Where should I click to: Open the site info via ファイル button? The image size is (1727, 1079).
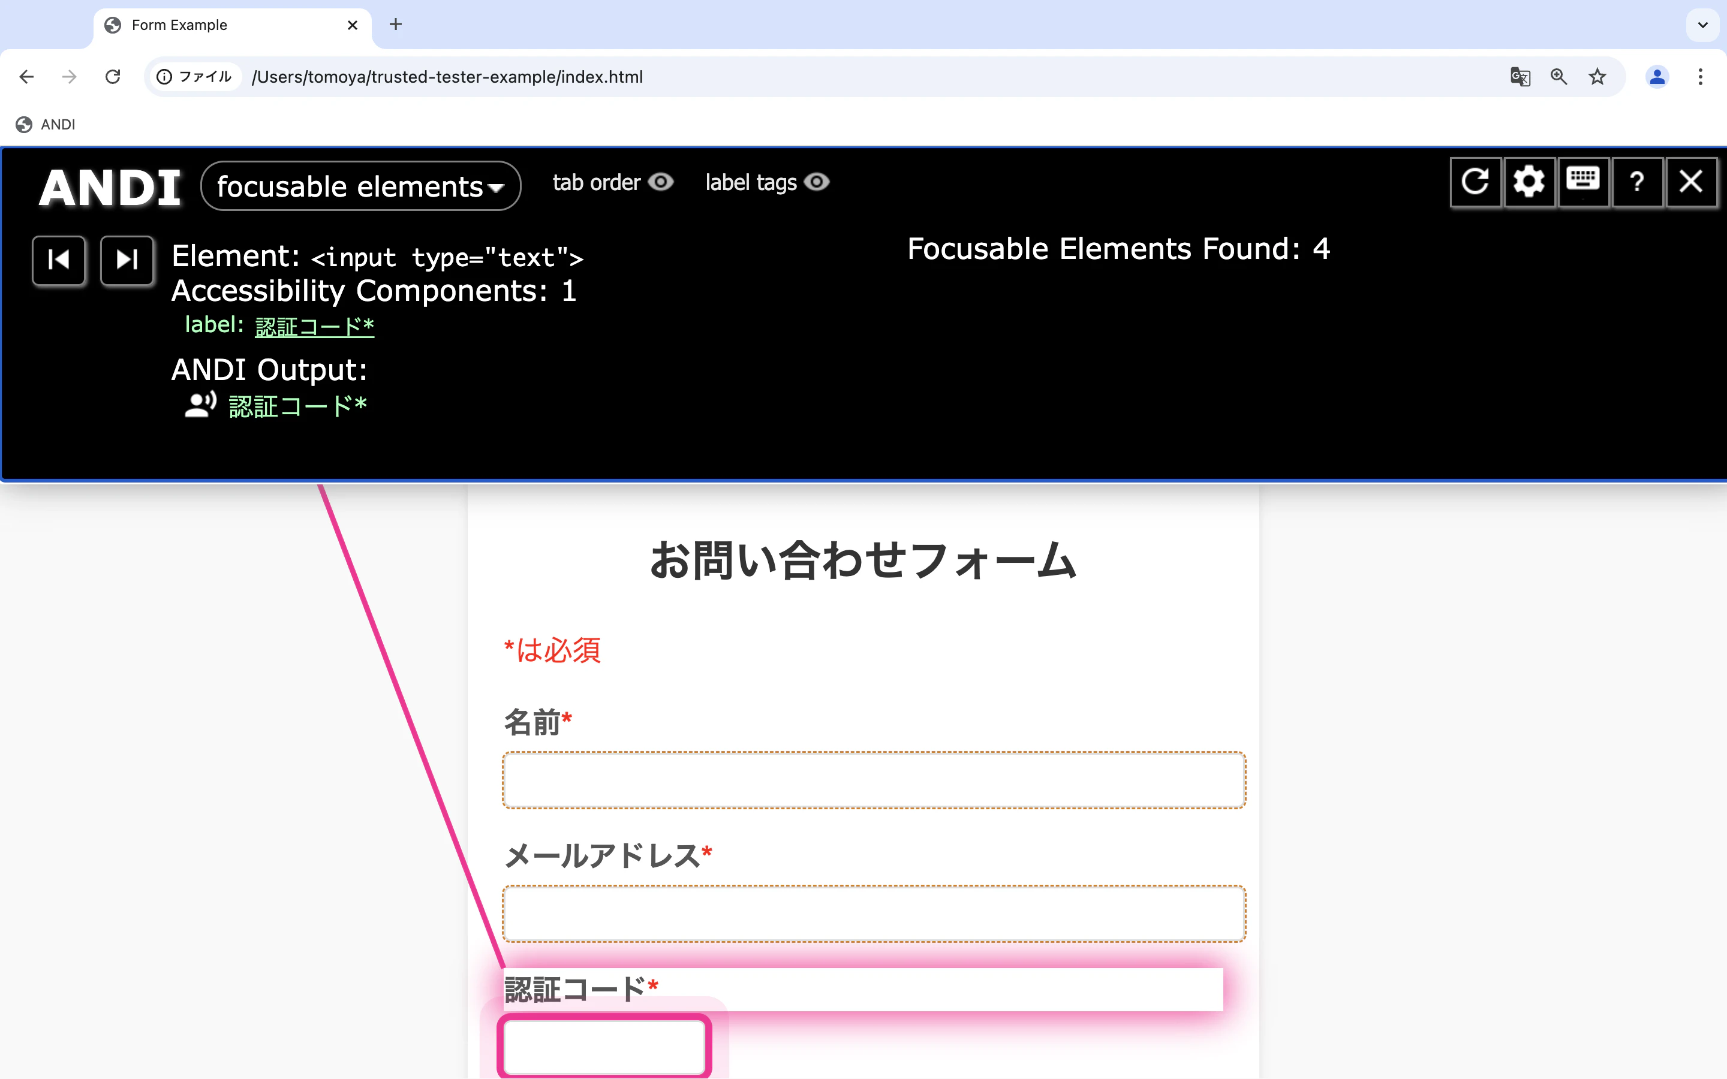pos(194,76)
